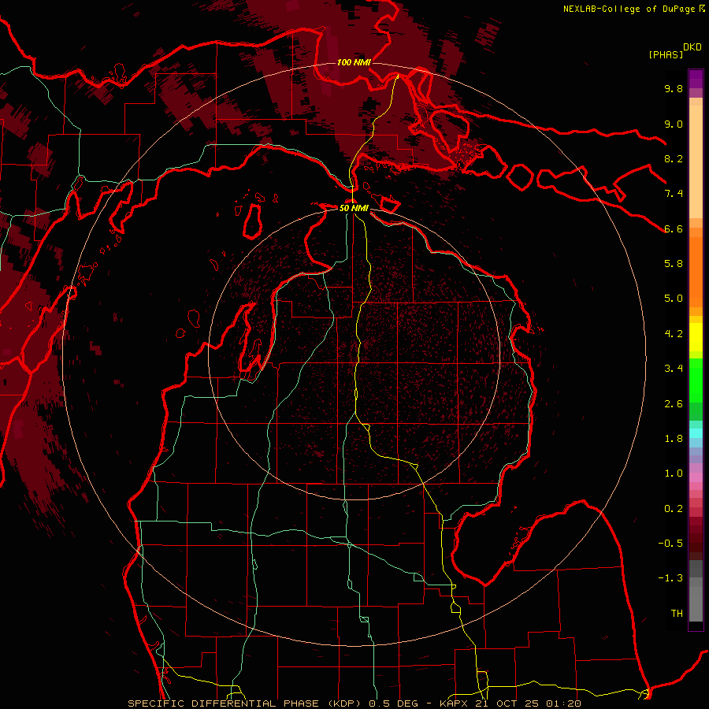Image resolution: width=709 pixels, height=709 pixels.
Task: Select the 6.6 scale value
Action: (x=674, y=228)
